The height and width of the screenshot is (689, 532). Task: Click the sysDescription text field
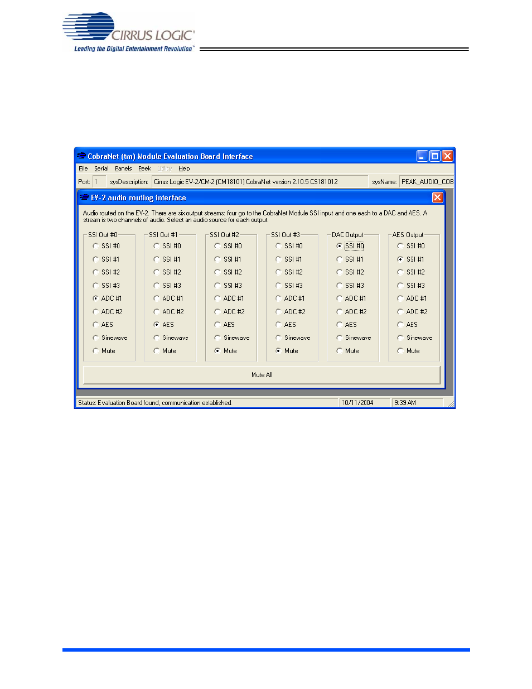coord(260,182)
